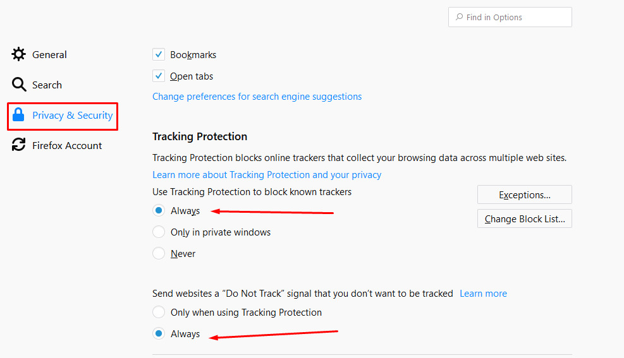624x358 pixels.
Task: Open Learn more about Tracking Protection link
Action: tap(267, 175)
